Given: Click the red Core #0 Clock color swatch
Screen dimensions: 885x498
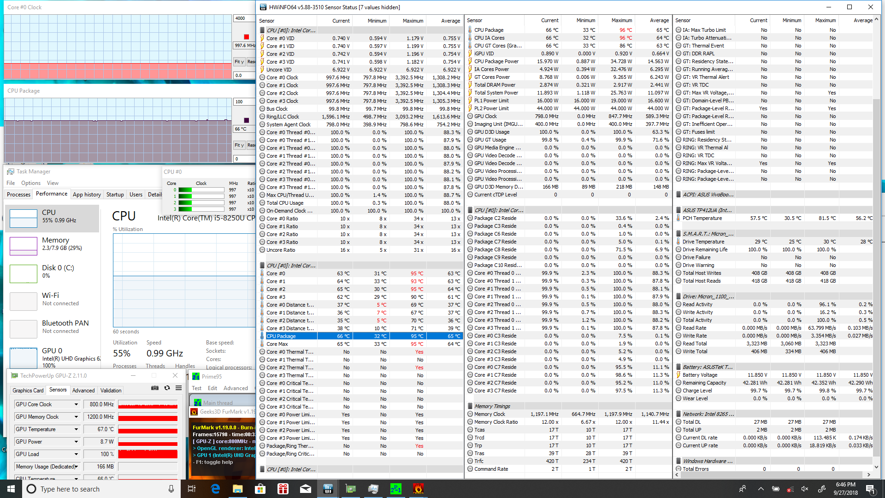Looking at the screenshot, I should [246, 36].
